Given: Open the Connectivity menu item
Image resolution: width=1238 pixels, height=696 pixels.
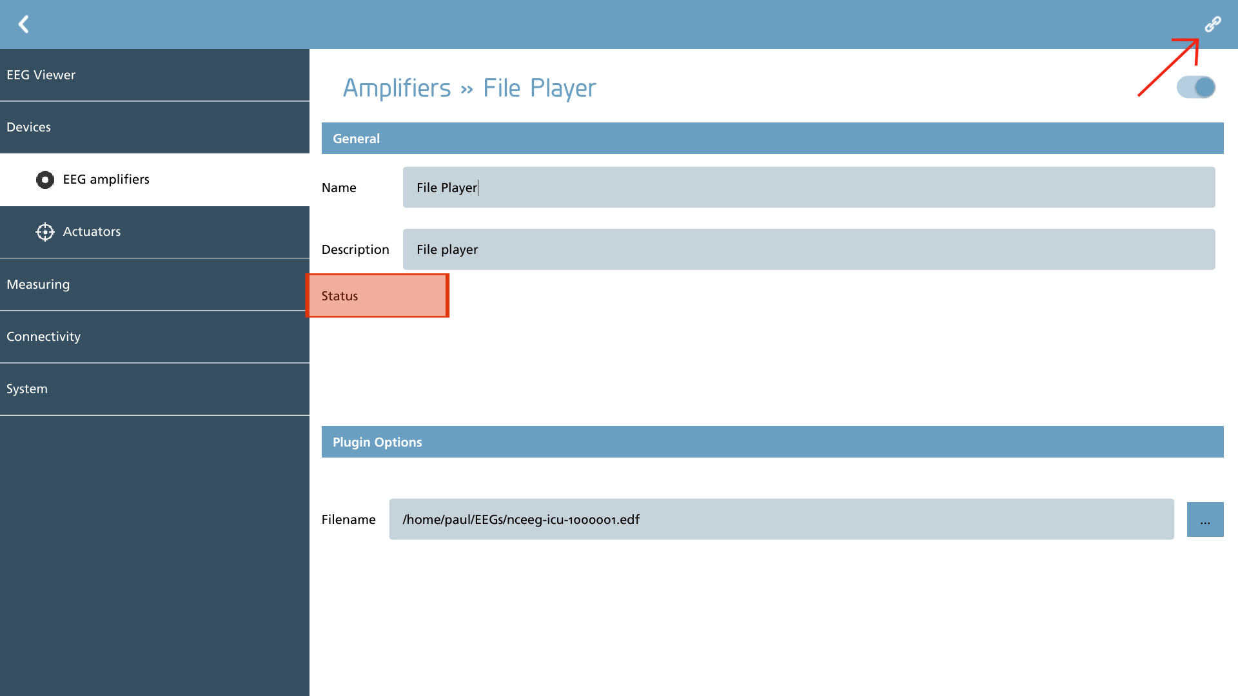Looking at the screenshot, I should pyautogui.click(x=155, y=336).
